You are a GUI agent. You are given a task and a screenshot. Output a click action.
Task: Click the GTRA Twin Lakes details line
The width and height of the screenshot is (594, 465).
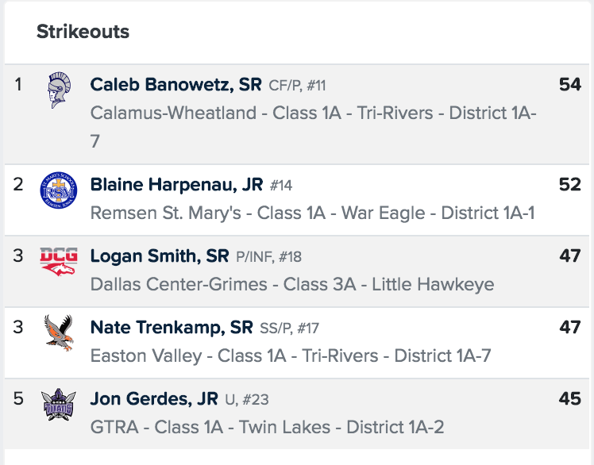pyautogui.click(x=267, y=427)
